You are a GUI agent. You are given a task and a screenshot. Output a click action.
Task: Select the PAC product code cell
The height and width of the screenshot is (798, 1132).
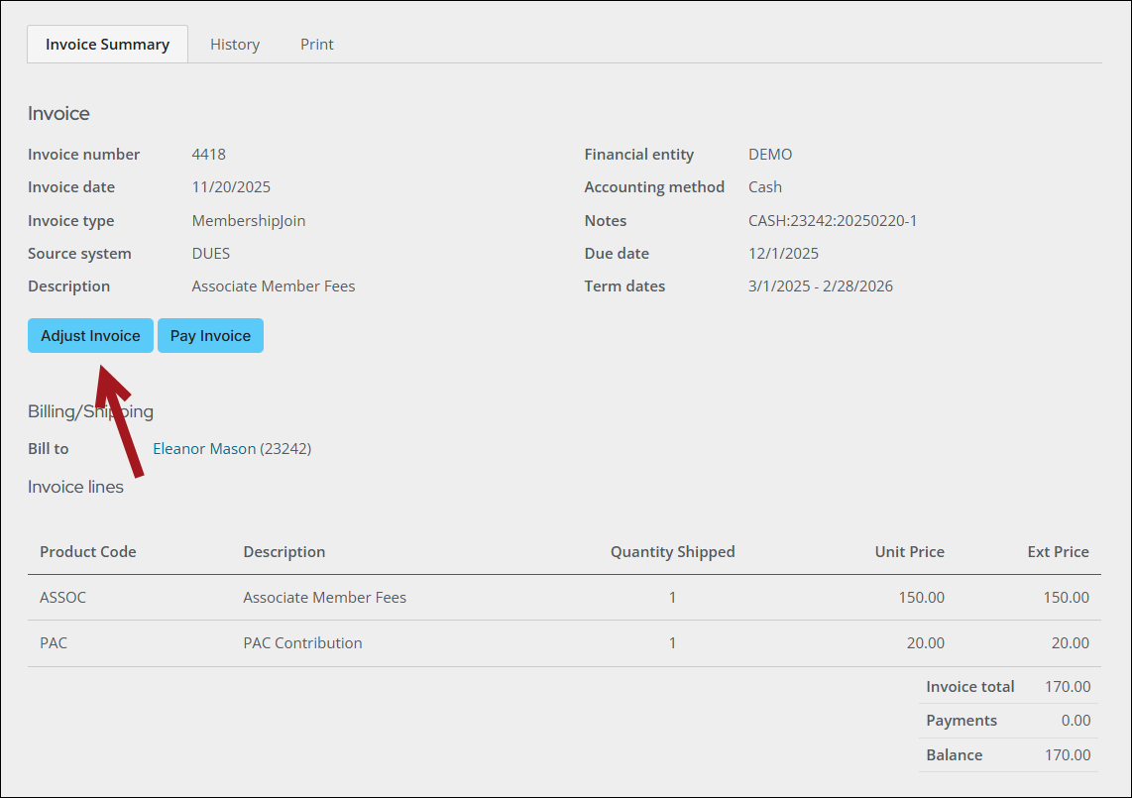tap(54, 643)
